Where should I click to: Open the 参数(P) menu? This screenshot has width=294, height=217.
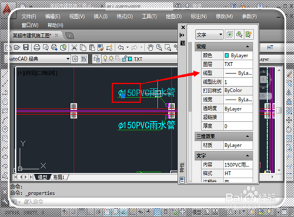point(249,16)
